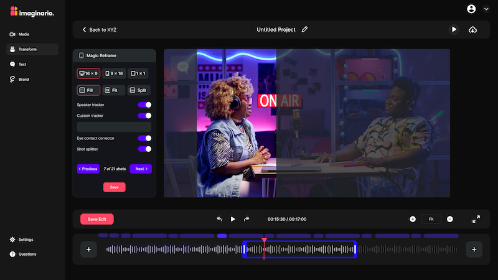Expand the timeline to fullscreen
This screenshot has height=280, width=498.
[476, 219]
